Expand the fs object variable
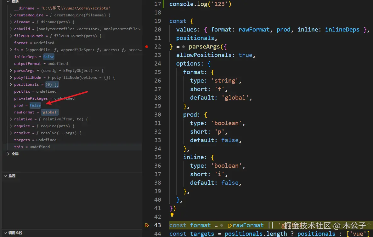The height and width of the screenshot is (237, 373). click(x=11, y=50)
